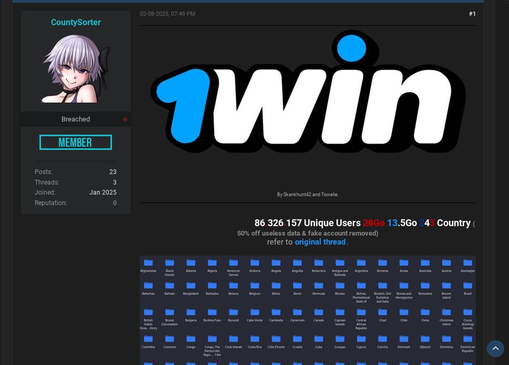Click the Denmark folder icon

pyautogui.click(x=404, y=338)
